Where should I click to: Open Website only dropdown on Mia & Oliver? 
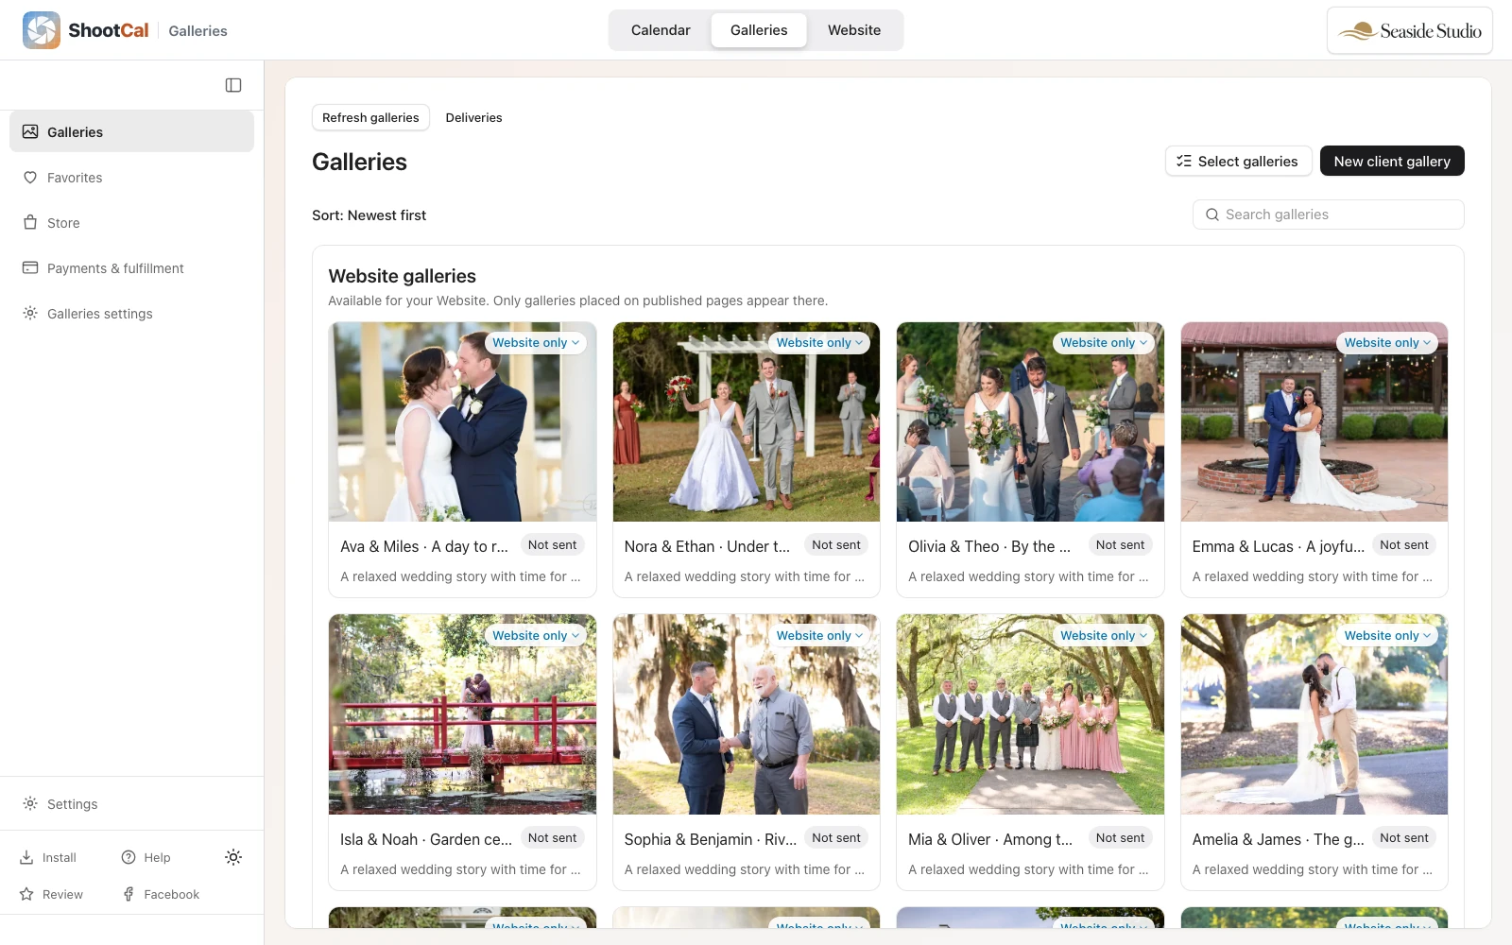[x=1104, y=636]
